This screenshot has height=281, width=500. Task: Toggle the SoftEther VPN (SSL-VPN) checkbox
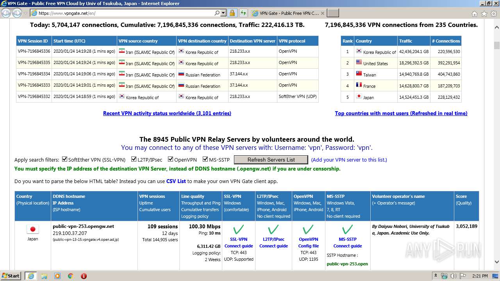[65, 159]
